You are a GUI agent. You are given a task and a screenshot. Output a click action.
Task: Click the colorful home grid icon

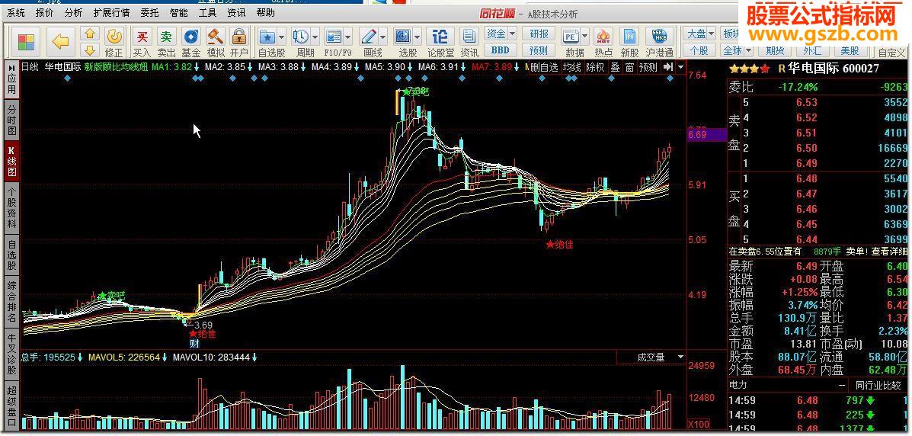click(26, 41)
